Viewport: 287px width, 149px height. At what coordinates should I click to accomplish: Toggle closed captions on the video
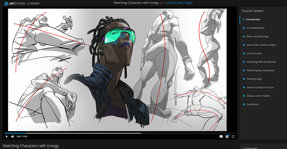click(221, 136)
